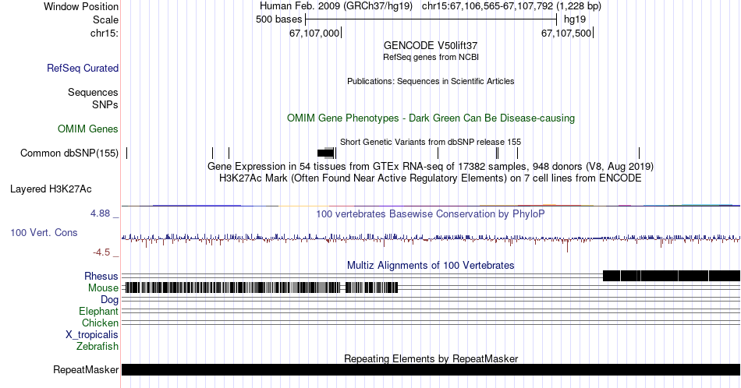Click the Sequences track label
Image resolution: width=741 pixels, height=388 pixels.
[93, 92]
